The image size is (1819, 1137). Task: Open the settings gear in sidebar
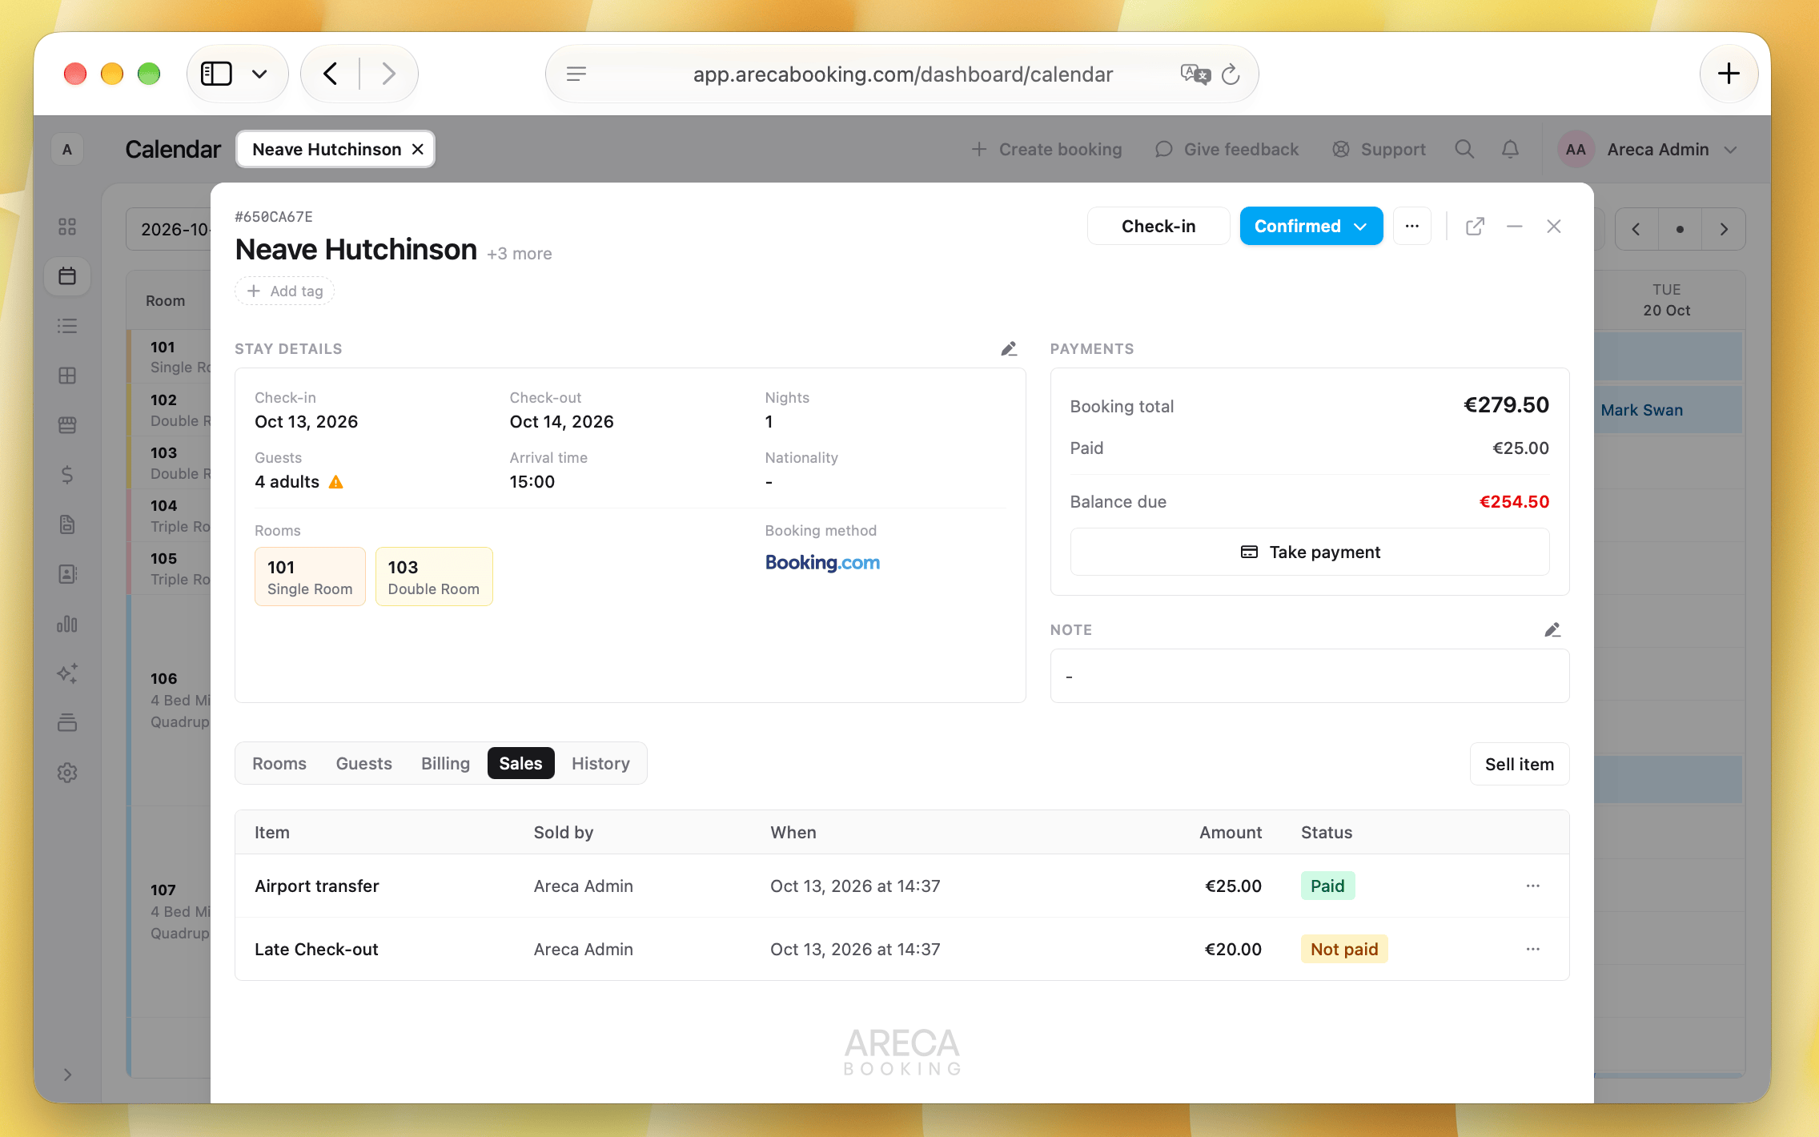(x=67, y=773)
